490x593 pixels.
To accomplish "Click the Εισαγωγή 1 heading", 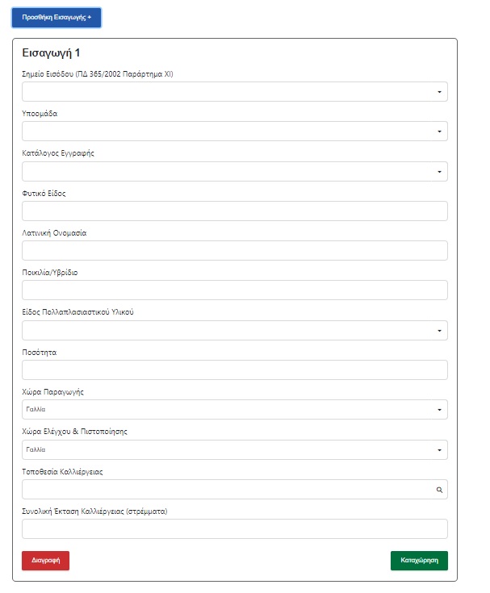I will (51, 53).
